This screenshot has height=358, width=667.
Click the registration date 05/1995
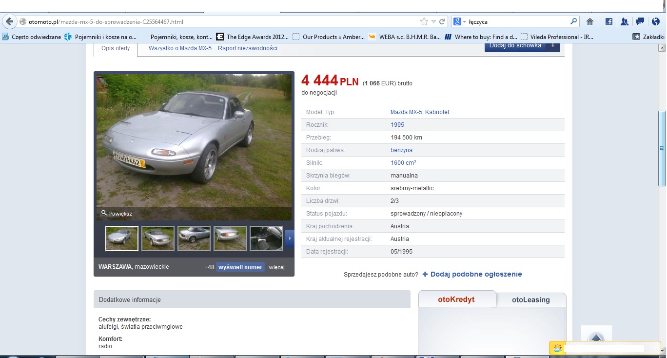point(401,252)
